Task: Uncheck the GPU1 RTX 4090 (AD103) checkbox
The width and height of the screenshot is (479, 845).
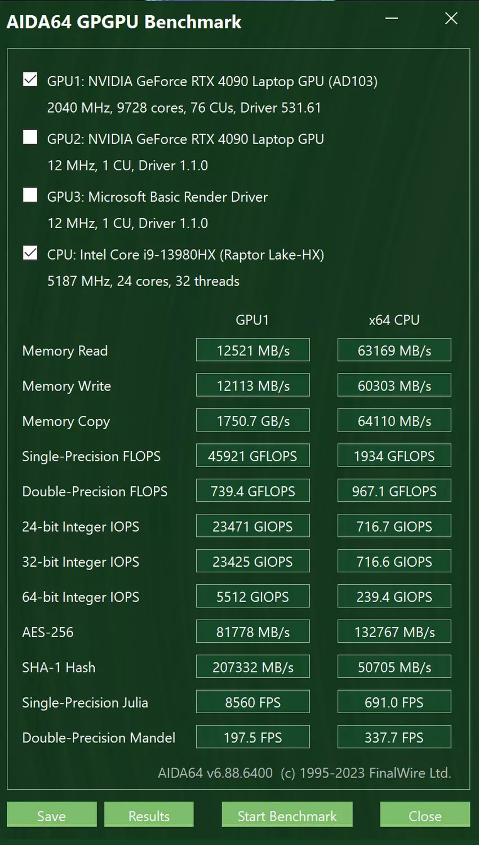Action: (30, 79)
